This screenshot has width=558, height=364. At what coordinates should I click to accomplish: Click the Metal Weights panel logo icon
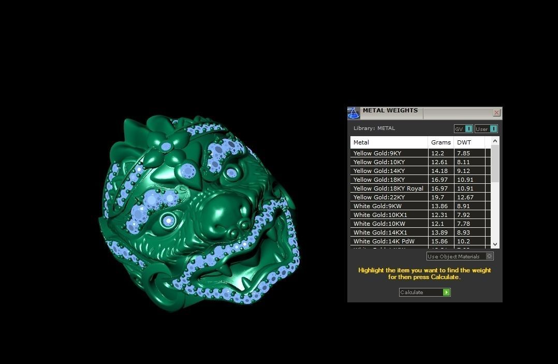(354, 113)
